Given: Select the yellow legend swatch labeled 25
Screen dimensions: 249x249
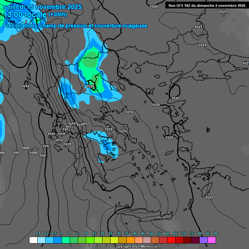Looking at the screenshot, I should click(114, 240).
